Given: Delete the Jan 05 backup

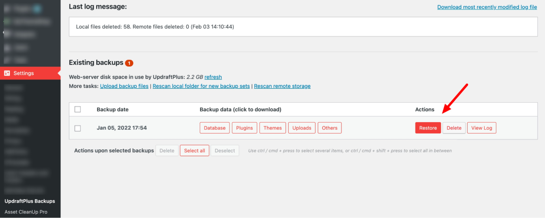Looking at the screenshot, I should (454, 128).
